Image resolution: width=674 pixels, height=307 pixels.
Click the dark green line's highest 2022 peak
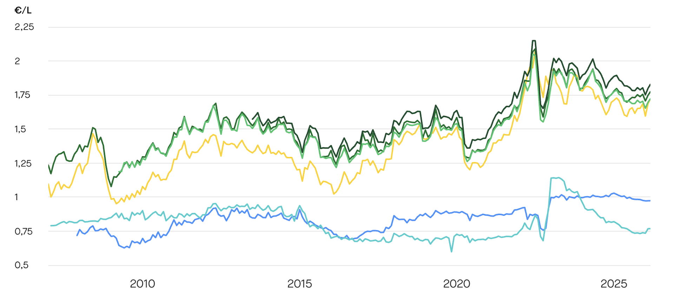pyautogui.click(x=534, y=41)
